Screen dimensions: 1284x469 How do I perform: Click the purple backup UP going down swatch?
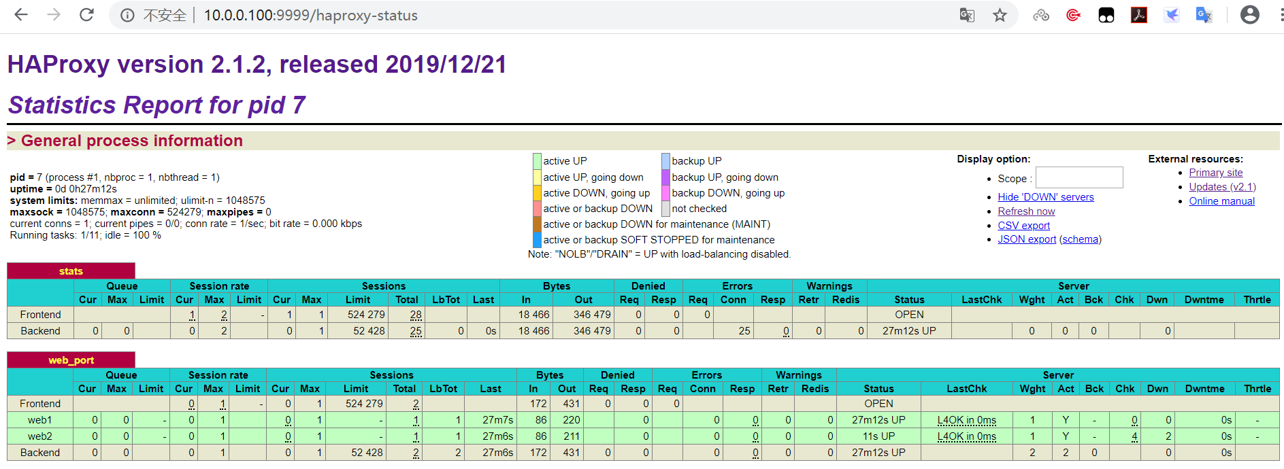pos(665,177)
